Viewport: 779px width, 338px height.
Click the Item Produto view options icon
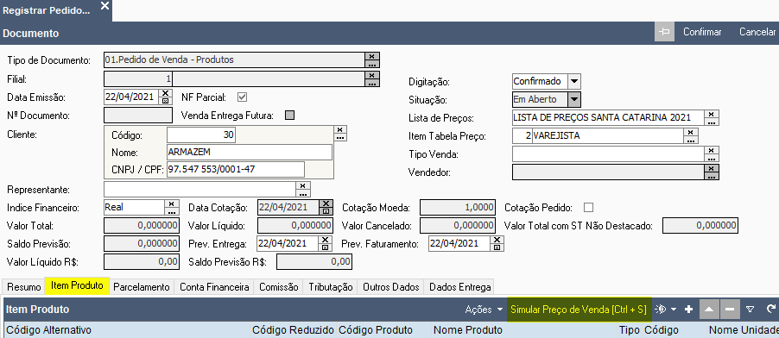pyautogui.click(x=661, y=310)
